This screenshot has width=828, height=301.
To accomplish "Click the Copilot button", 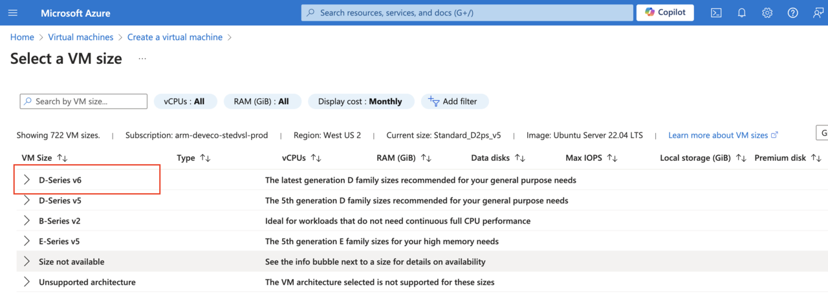I will 665,12.
